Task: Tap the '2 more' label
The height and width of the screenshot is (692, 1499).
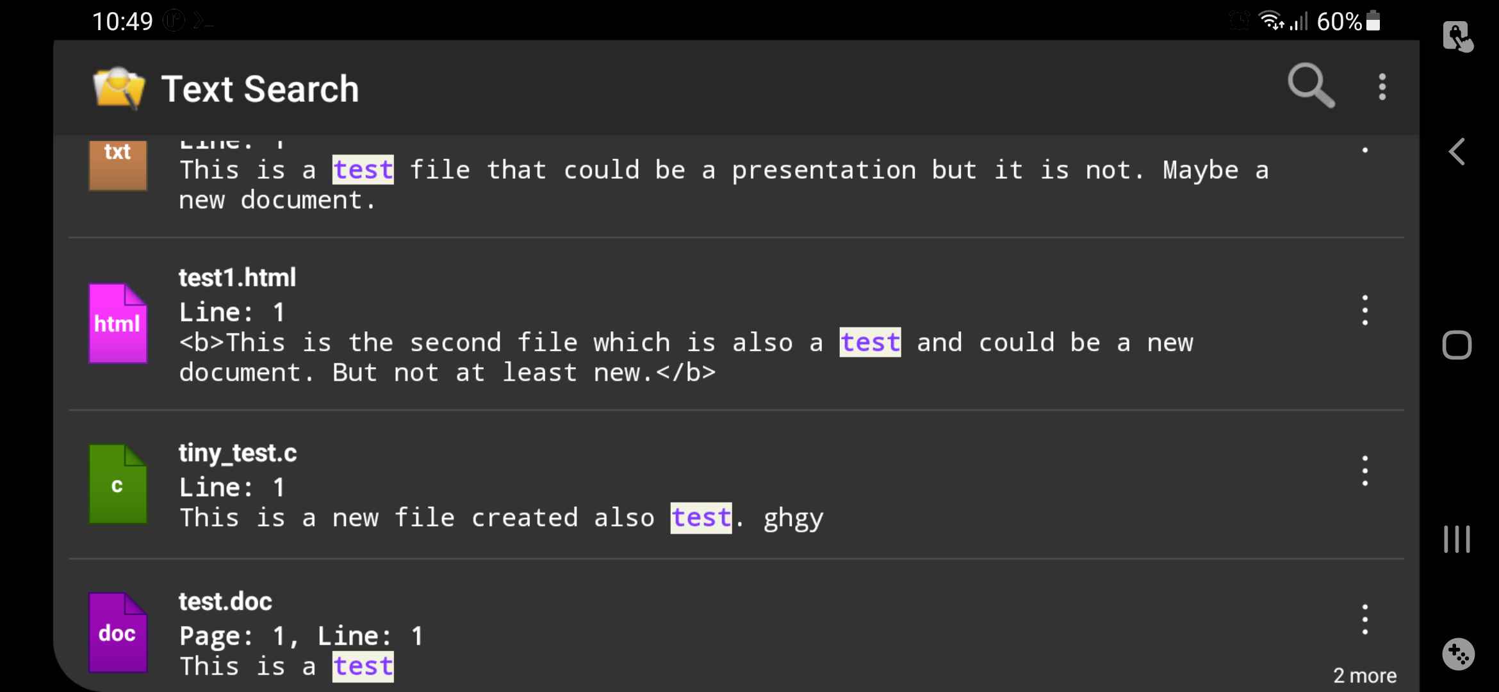Action: click(1364, 675)
